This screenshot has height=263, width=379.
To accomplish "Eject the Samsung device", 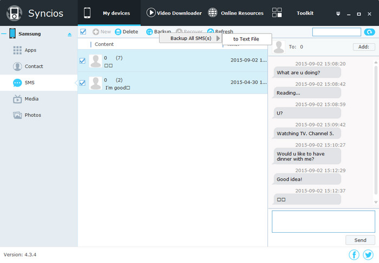I will click(70, 35).
